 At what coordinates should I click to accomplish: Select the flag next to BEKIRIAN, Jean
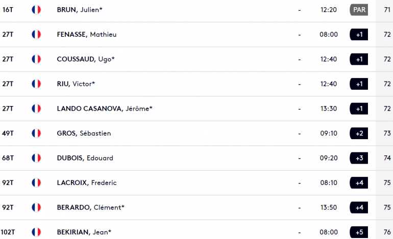tap(36, 232)
